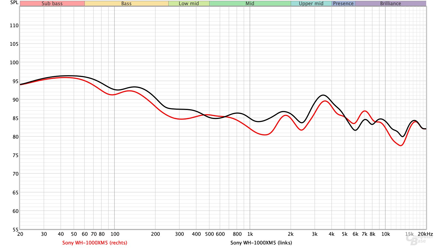This screenshot has height=248, width=436.
Task: Click the 100 dB axis label
Action: coord(14,62)
